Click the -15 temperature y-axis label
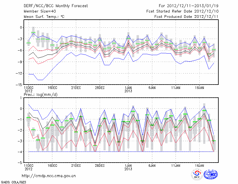 (19, 85)
